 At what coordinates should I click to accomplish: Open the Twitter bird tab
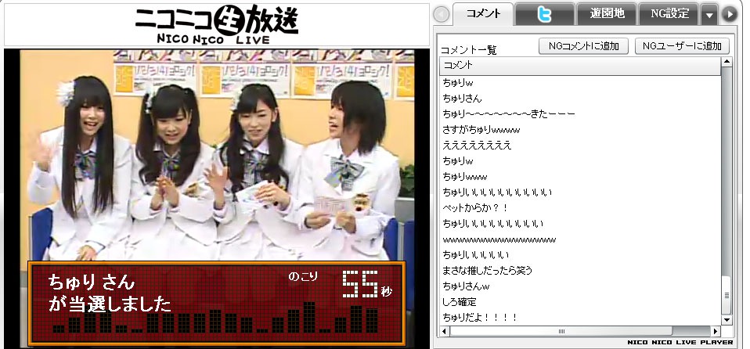coord(545,13)
